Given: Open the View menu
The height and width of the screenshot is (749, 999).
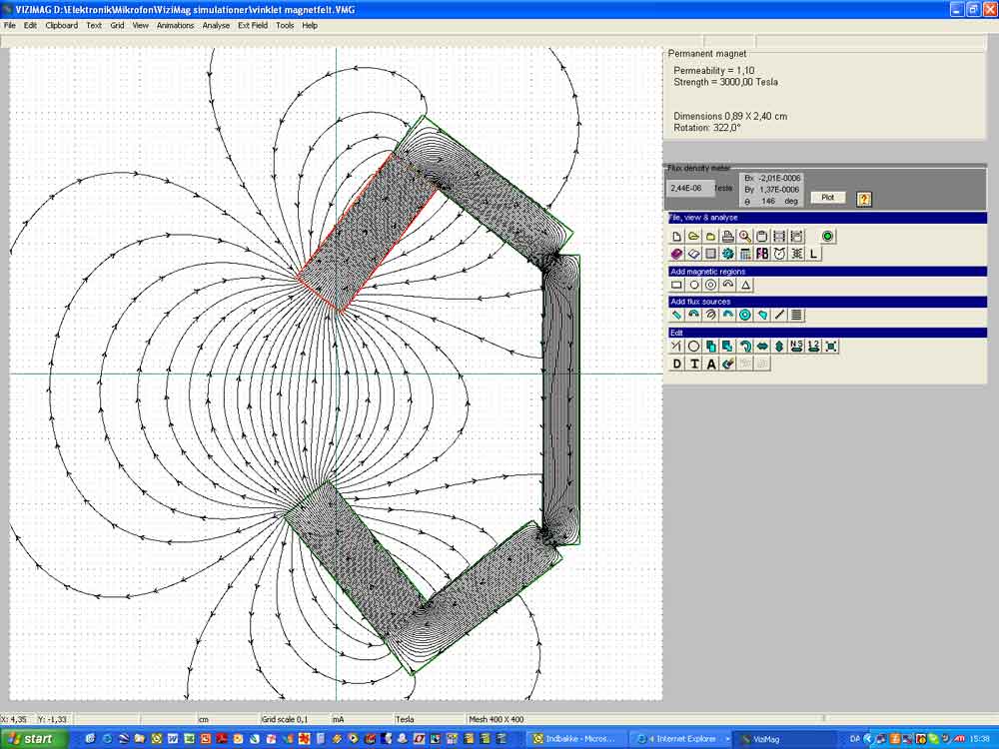Looking at the screenshot, I should point(140,26).
